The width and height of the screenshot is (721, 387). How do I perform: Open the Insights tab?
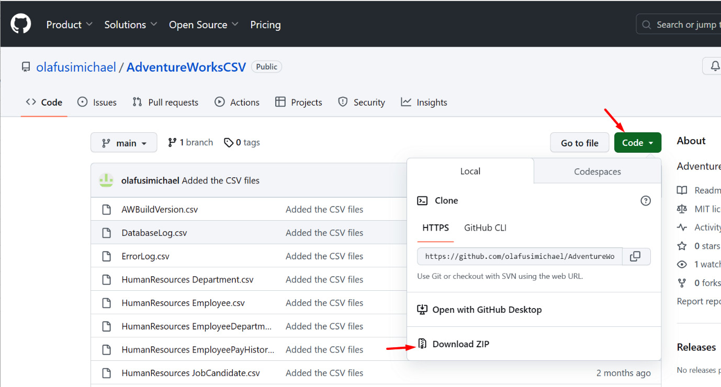click(424, 102)
